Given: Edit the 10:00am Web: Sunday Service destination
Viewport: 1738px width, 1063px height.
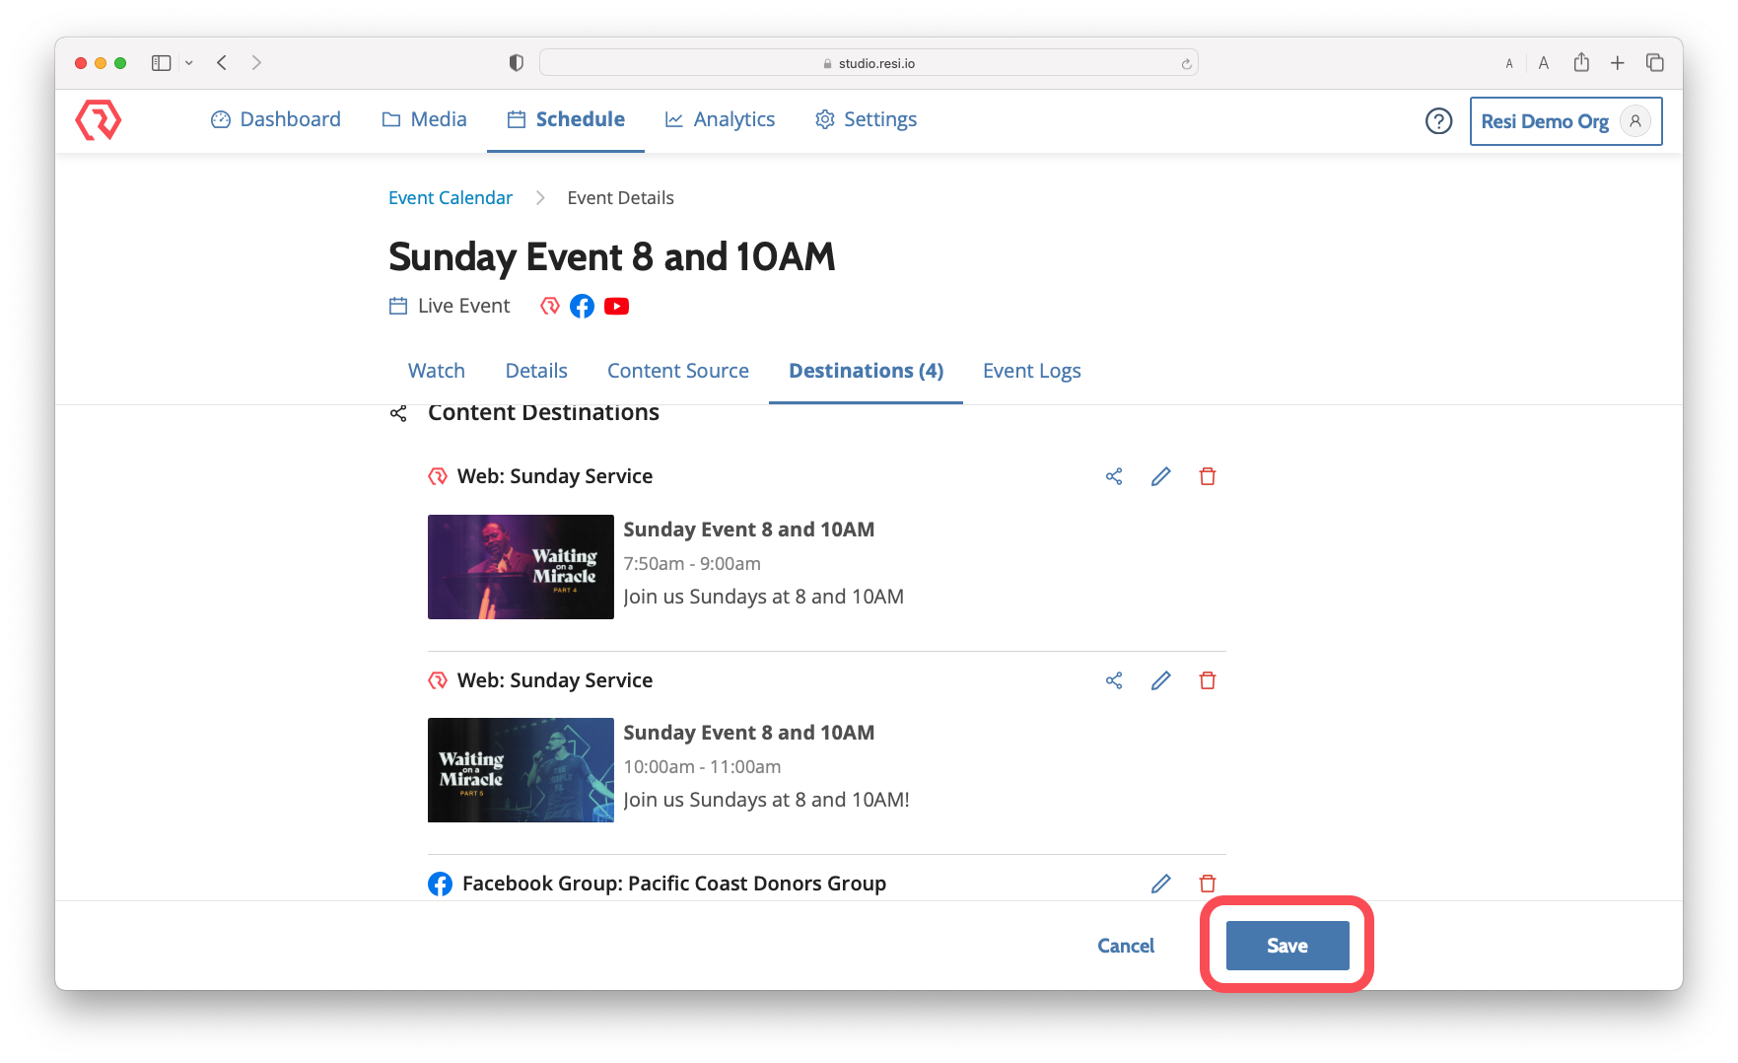Looking at the screenshot, I should [1160, 680].
